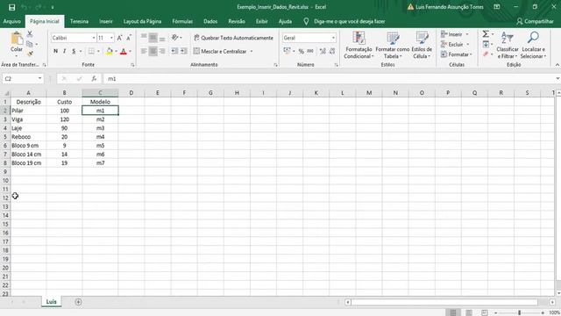The width and height of the screenshot is (561, 316).
Task: Click Excluir cells button
Action: pos(452,45)
